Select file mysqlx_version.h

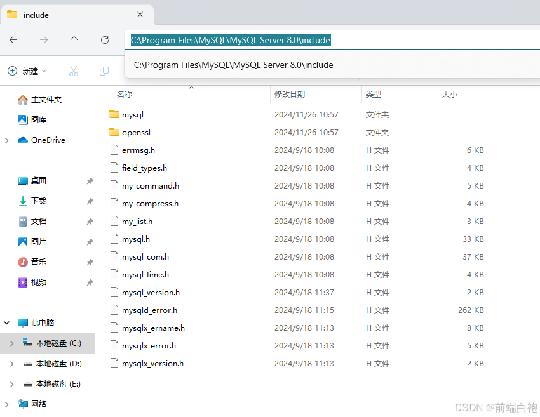point(147,364)
